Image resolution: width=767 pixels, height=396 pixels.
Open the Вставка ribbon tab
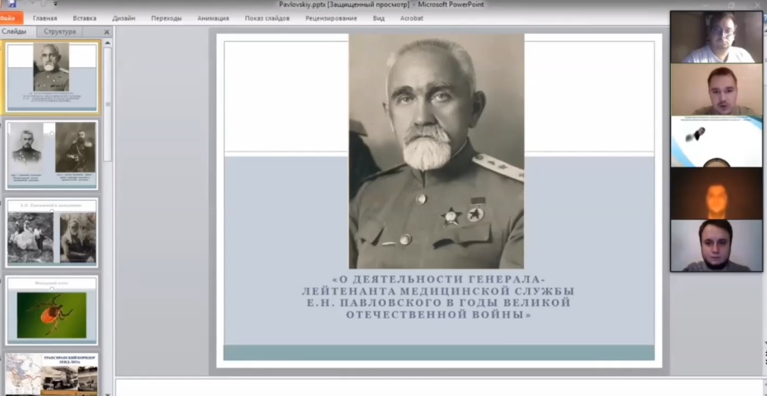(x=85, y=18)
